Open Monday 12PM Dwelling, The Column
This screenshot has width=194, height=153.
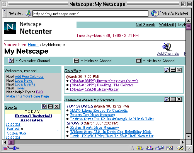click(102, 85)
